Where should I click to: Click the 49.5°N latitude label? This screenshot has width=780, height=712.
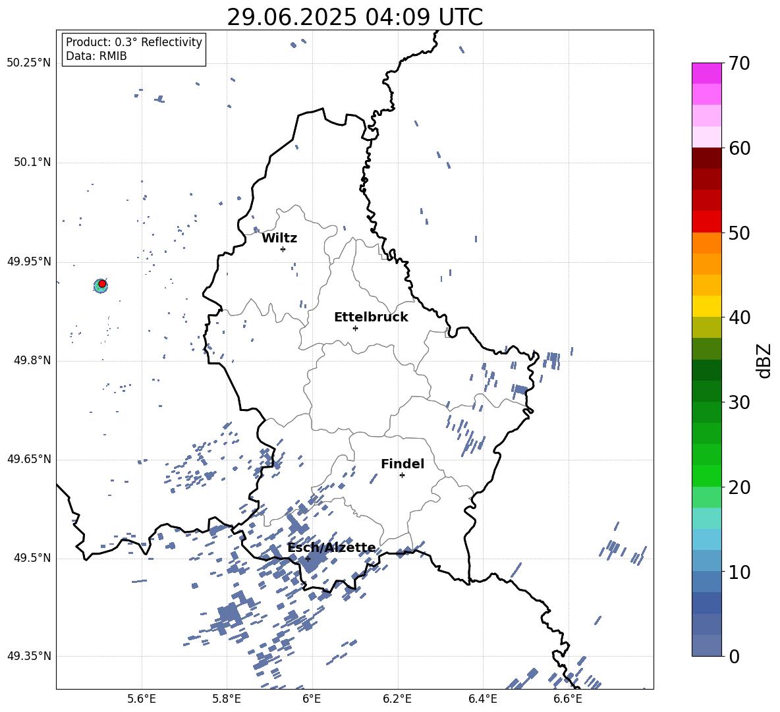32,558
